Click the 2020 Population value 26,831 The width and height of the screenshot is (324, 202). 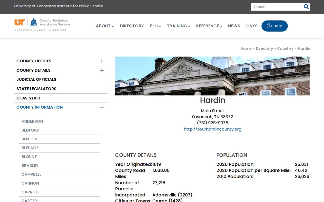coord(301,164)
